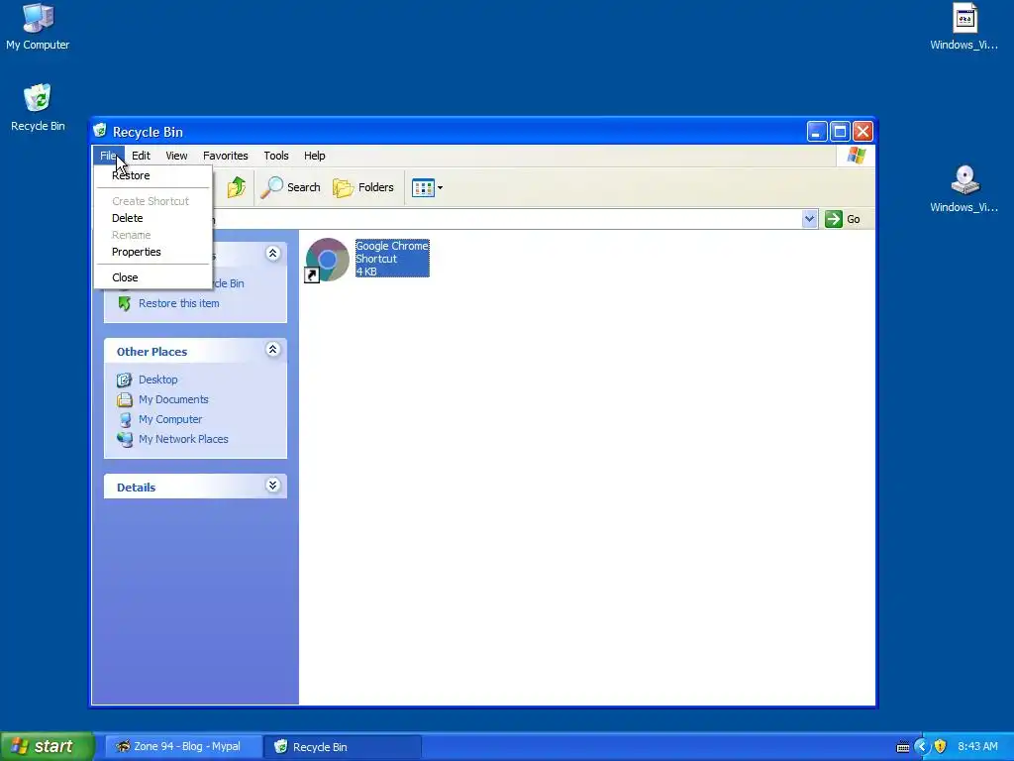Click the Windows flag logo in menu bar
This screenshot has width=1014, height=761.
tap(856, 156)
